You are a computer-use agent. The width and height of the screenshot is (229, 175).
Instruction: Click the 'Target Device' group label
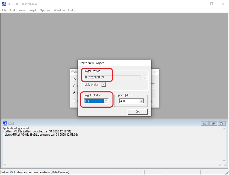(x=92, y=71)
